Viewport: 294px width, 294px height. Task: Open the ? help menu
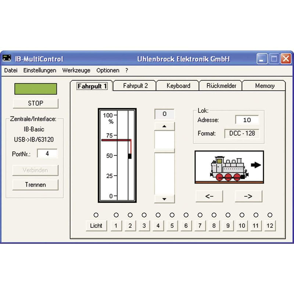click(127, 70)
